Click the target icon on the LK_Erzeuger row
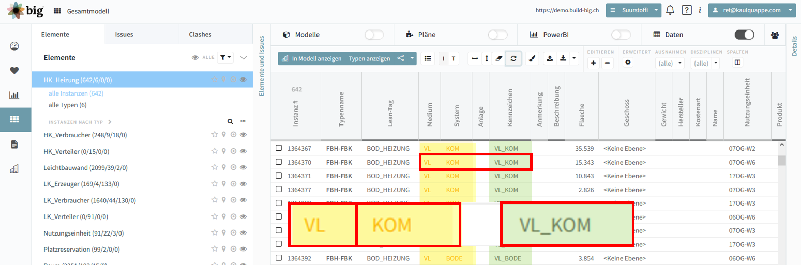The height and width of the screenshot is (265, 801). point(233,183)
